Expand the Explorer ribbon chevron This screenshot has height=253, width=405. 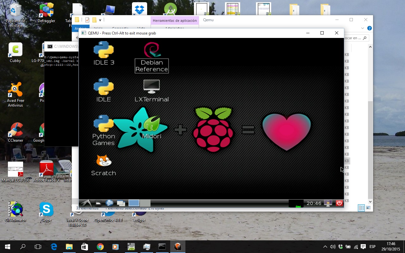pos(363,28)
